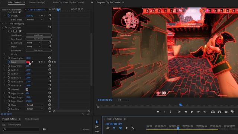Add or remove a Color keyframe
Image resolution: width=238 pixels, height=134 pixels.
click(x=42, y=62)
